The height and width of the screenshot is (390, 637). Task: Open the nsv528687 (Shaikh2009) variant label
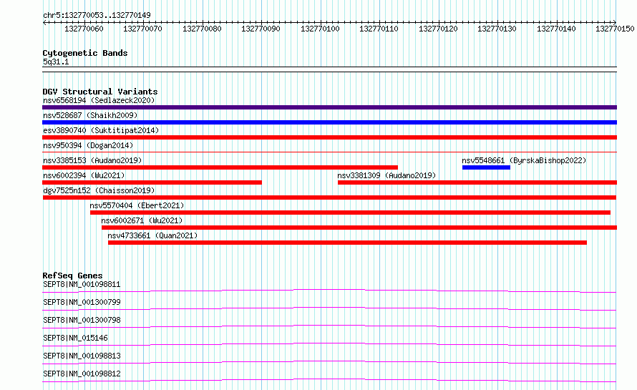[90, 115]
